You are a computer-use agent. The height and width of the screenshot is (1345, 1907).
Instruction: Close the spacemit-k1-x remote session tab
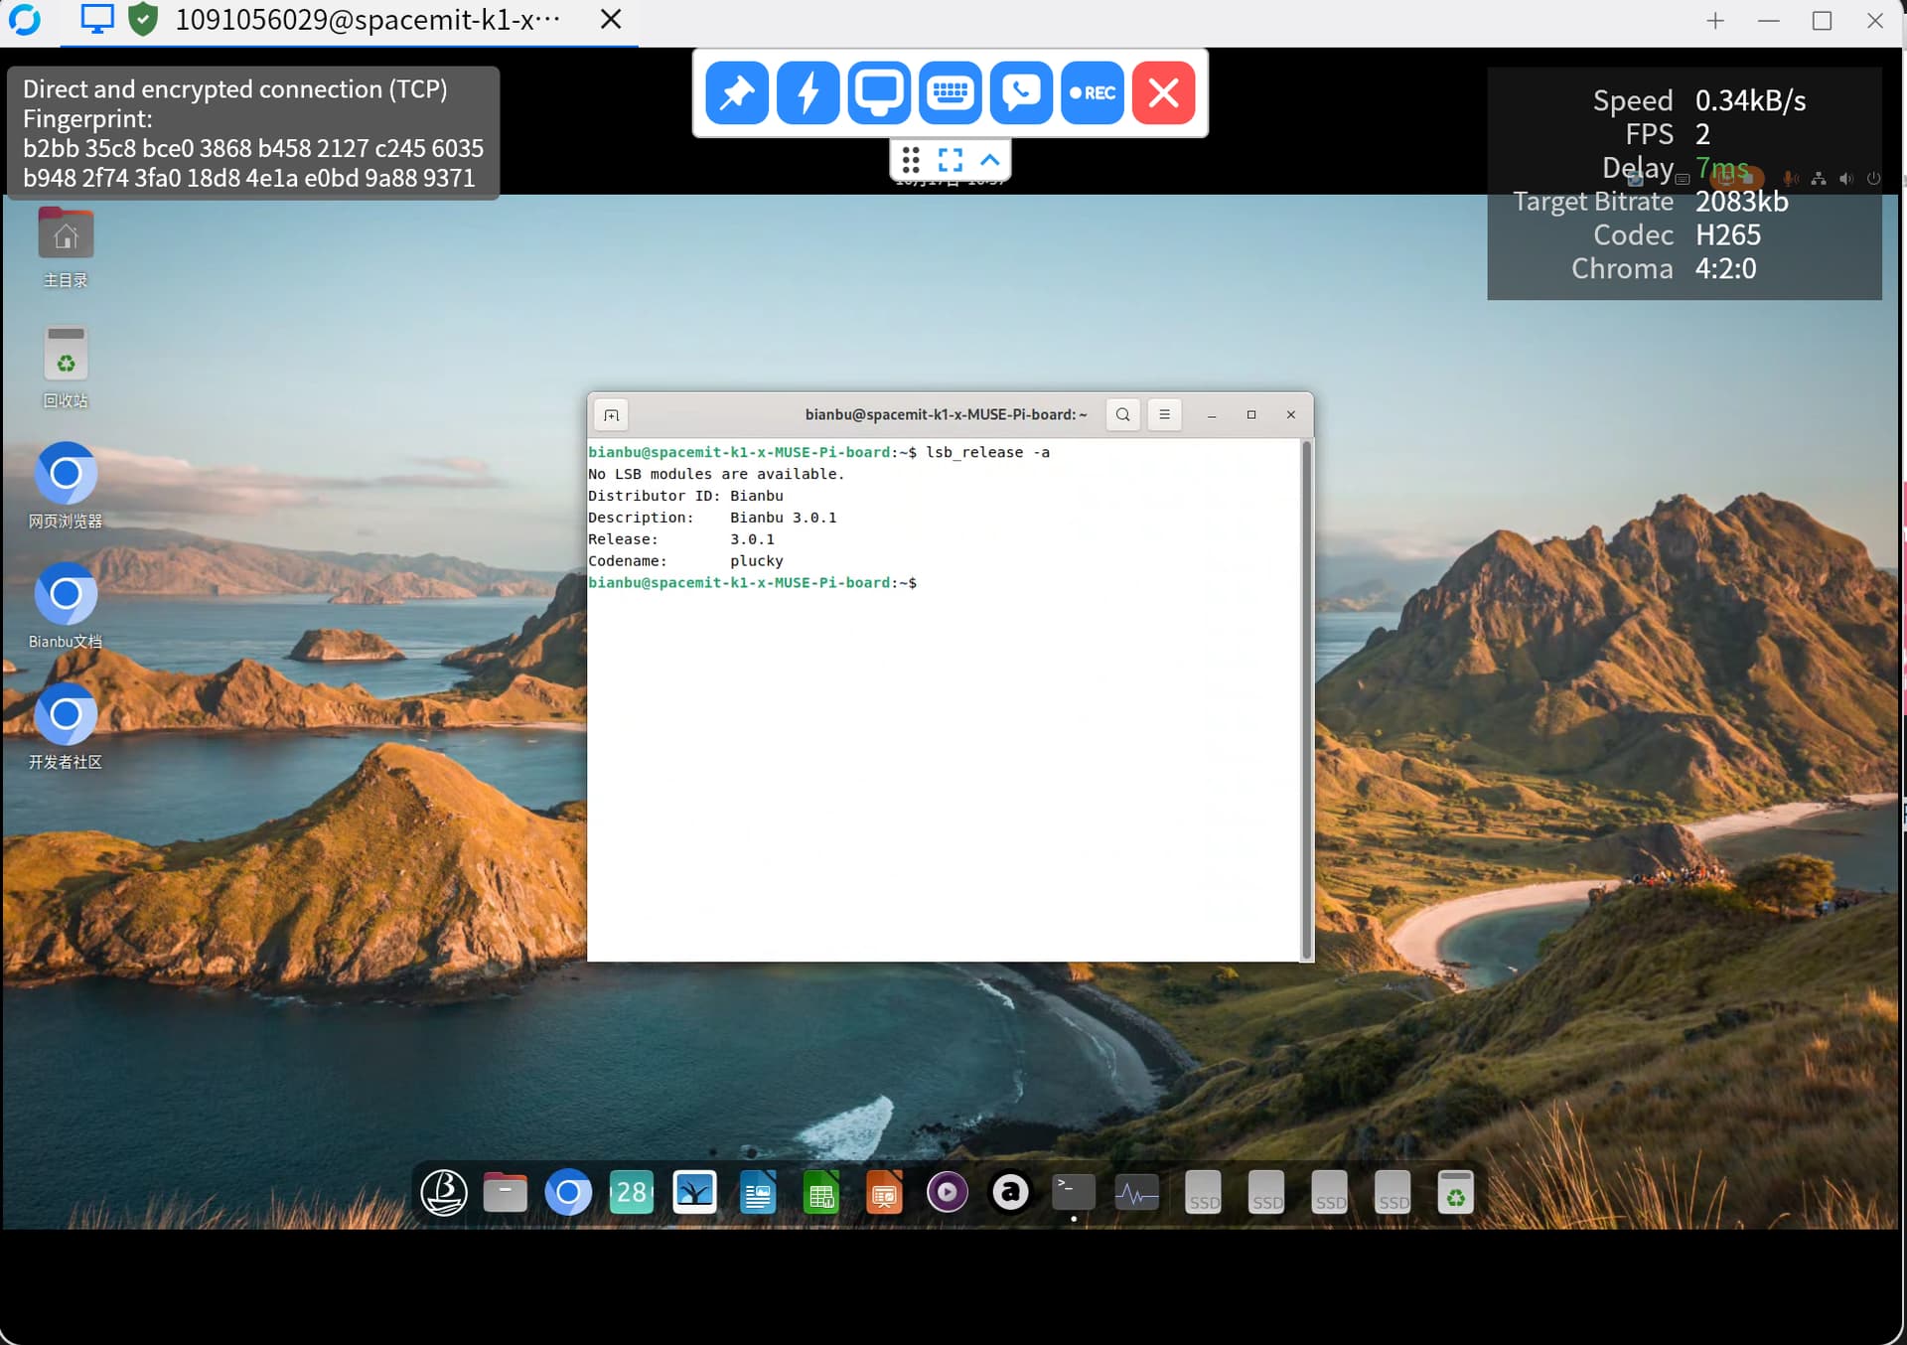tap(611, 20)
